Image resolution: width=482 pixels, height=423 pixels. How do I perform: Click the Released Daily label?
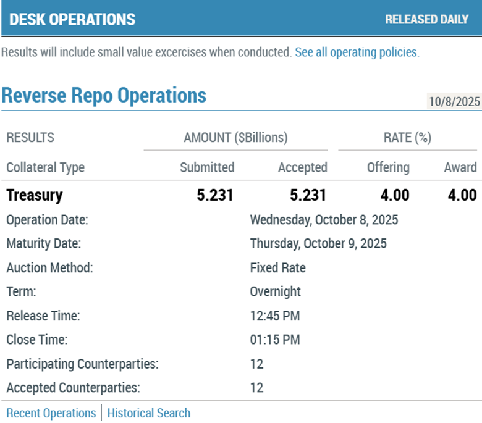pyautogui.click(x=426, y=19)
